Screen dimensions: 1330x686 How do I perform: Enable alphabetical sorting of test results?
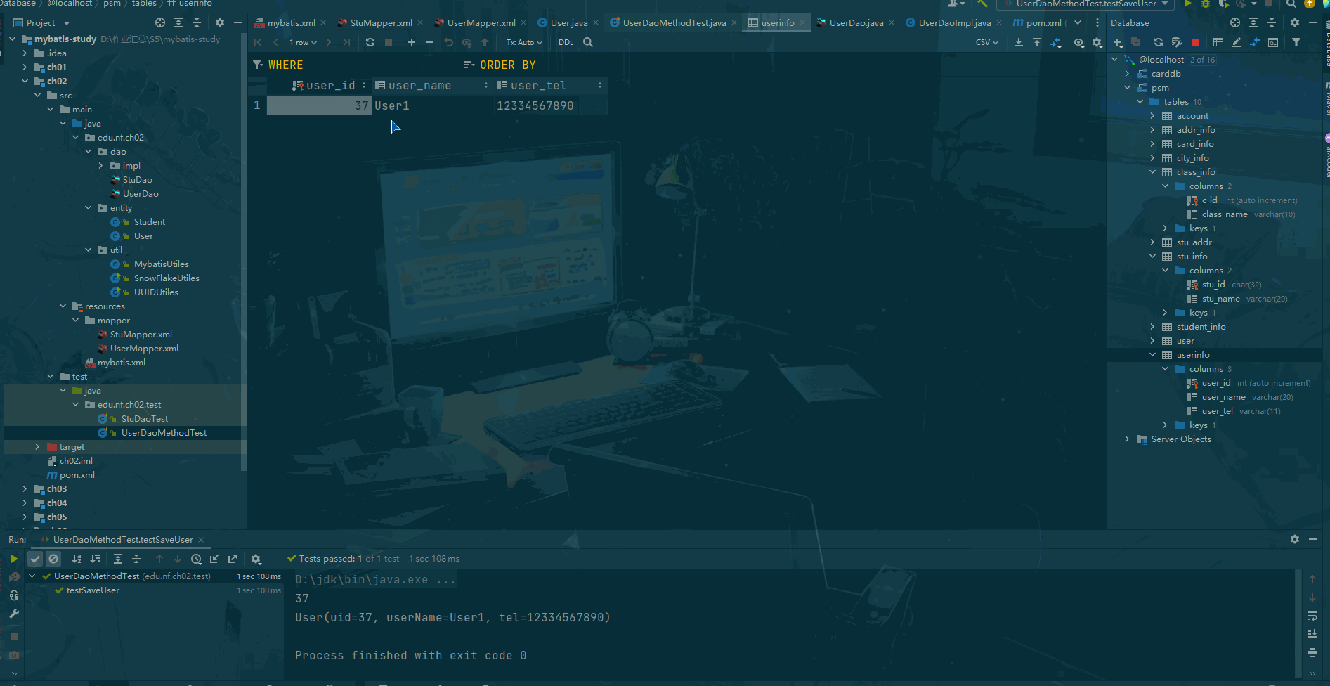coord(77,559)
